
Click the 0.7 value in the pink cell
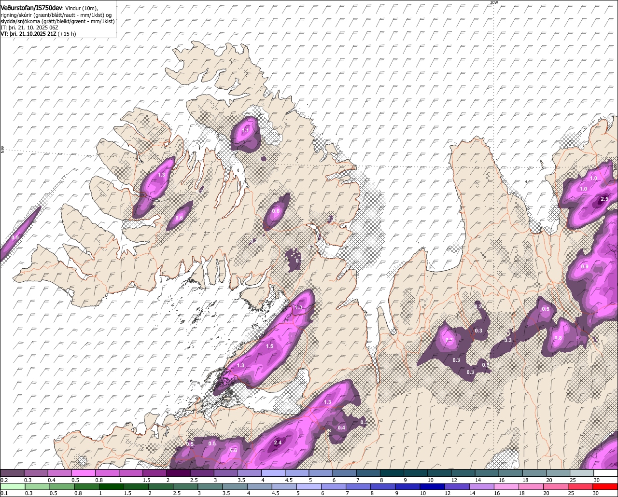point(449,340)
